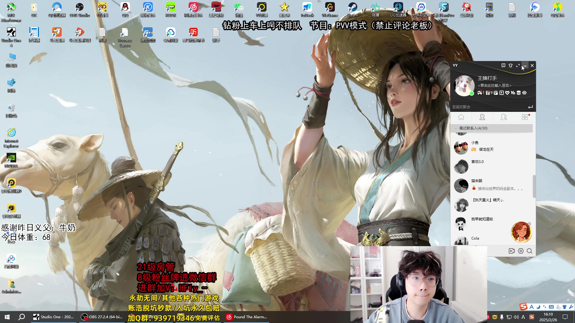Open the Windows notification center icon
Image resolution: width=575 pixels, height=323 pixels.
point(565,317)
